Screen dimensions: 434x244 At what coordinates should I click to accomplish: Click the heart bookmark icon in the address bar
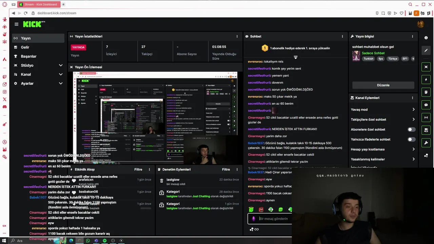[x=402, y=13]
